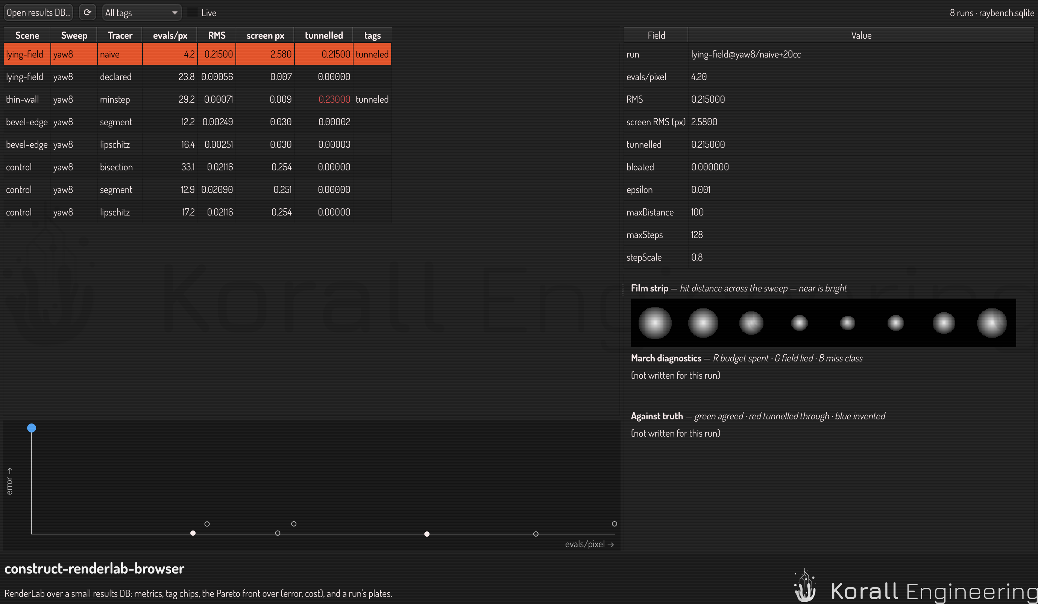Sort table by RMS column header
The image size is (1038, 604).
[217, 35]
